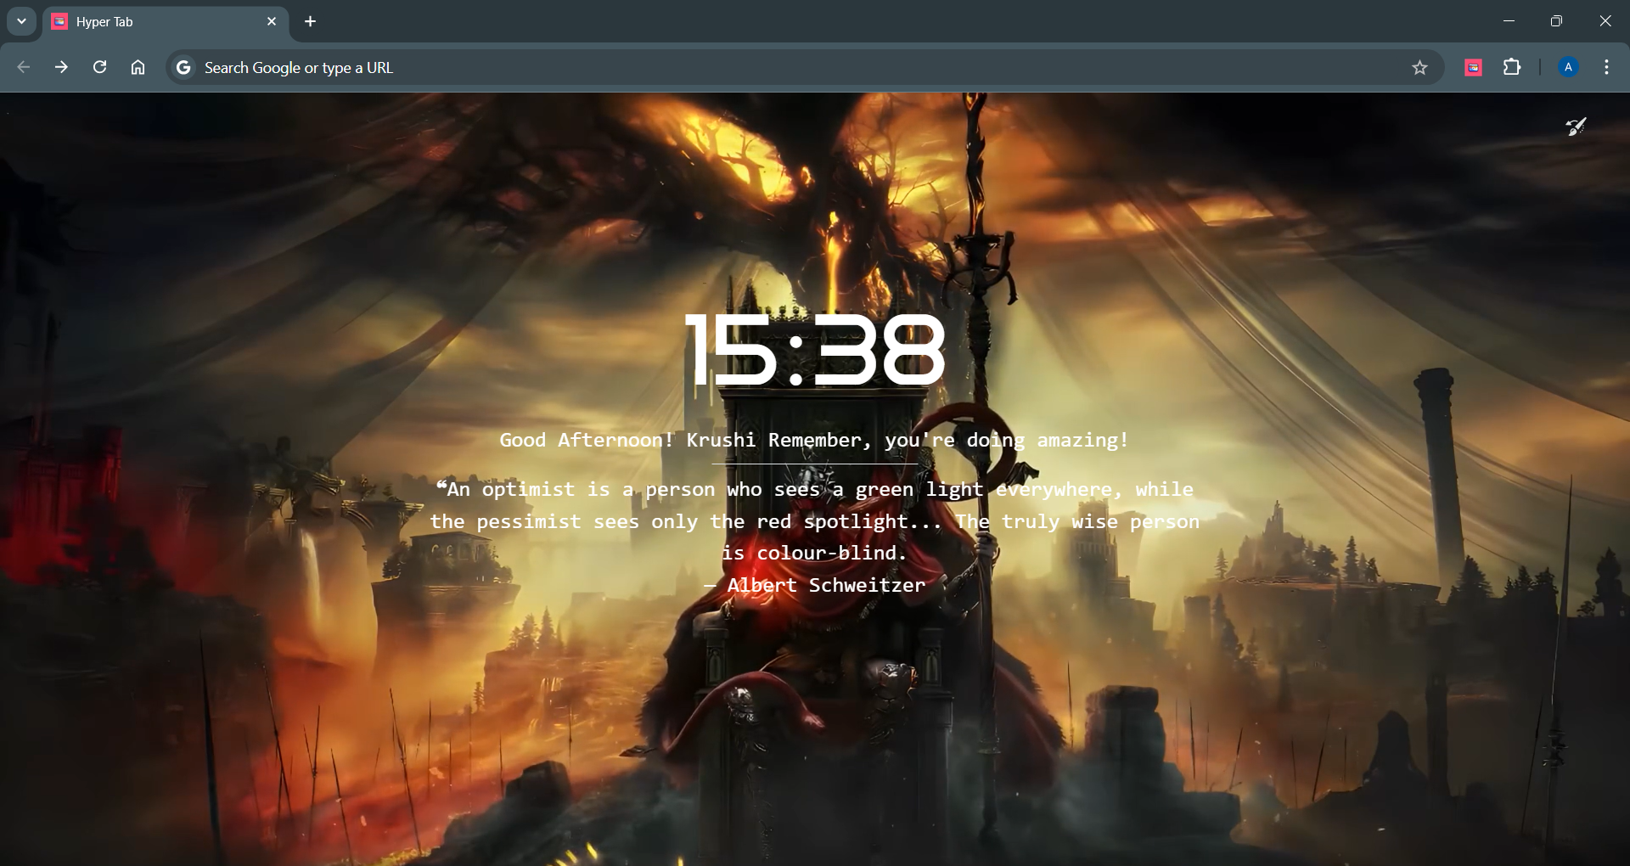Screen dimensions: 1630x866
Task: Restore down the browser window
Action: 1556,21
